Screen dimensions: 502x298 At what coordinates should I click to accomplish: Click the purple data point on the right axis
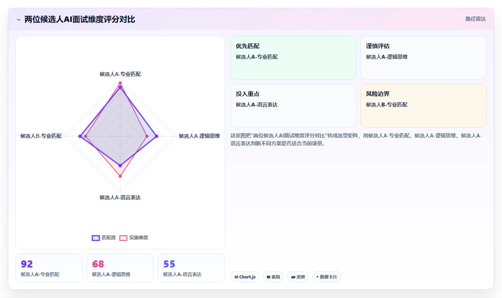tap(156, 136)
